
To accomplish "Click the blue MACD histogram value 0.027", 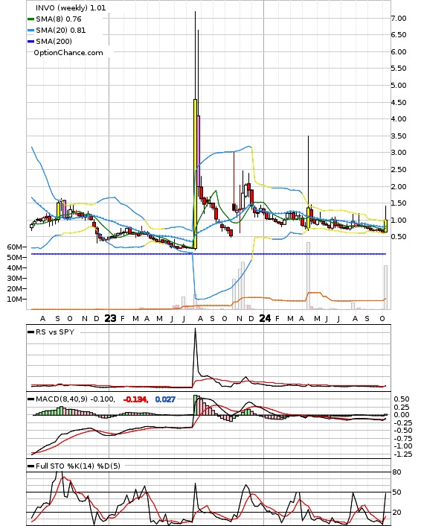I will click(165, 399).
